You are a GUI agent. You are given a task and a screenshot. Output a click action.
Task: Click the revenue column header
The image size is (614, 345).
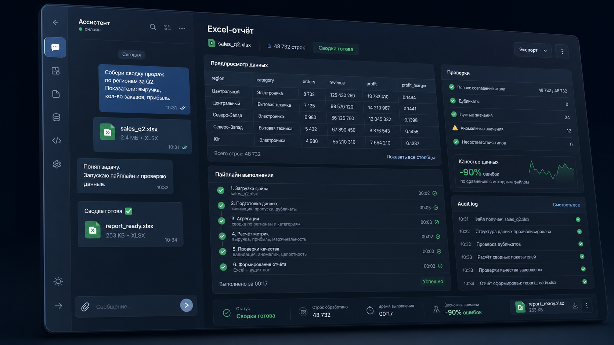tap(337, 83)
